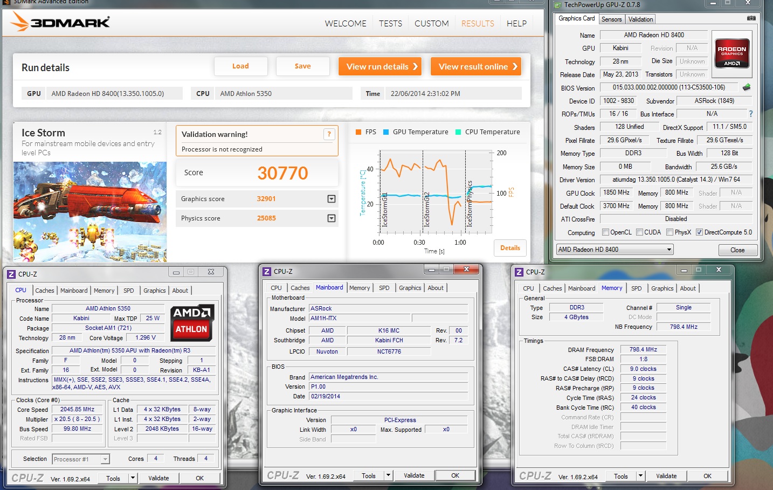The width and height of the screenshot is (773, 490).
Task: Click the GPU Clock 1850 MHz field
Action: [x=616, y=192]
